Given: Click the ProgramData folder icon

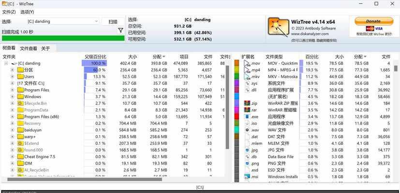Looking at the screenshot, I should [x=20, y=110].
